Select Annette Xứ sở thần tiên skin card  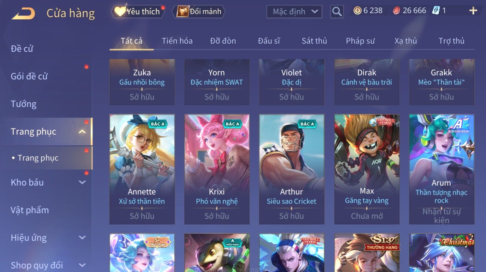[142, 169]
